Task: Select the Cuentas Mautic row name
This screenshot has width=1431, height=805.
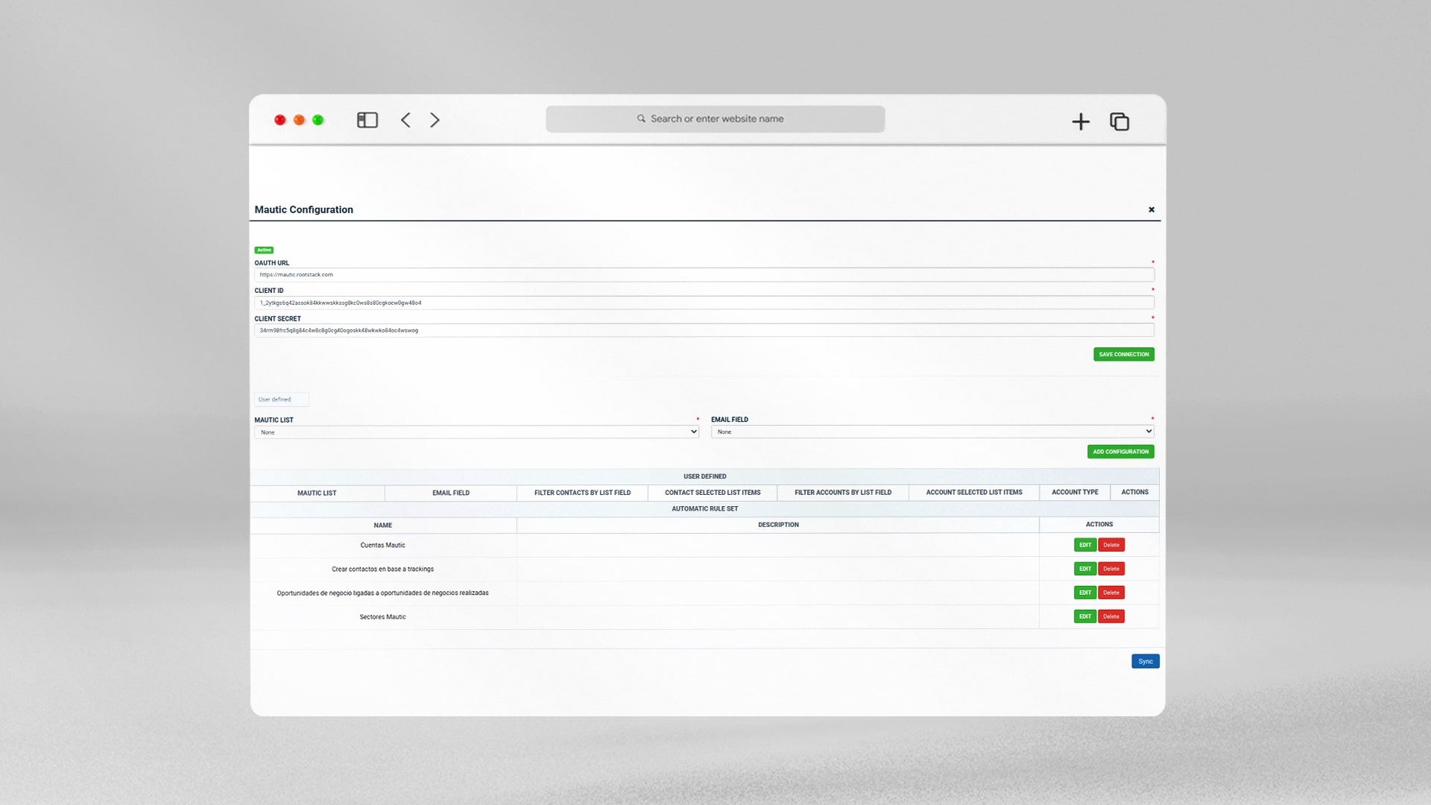Action: 383,545
